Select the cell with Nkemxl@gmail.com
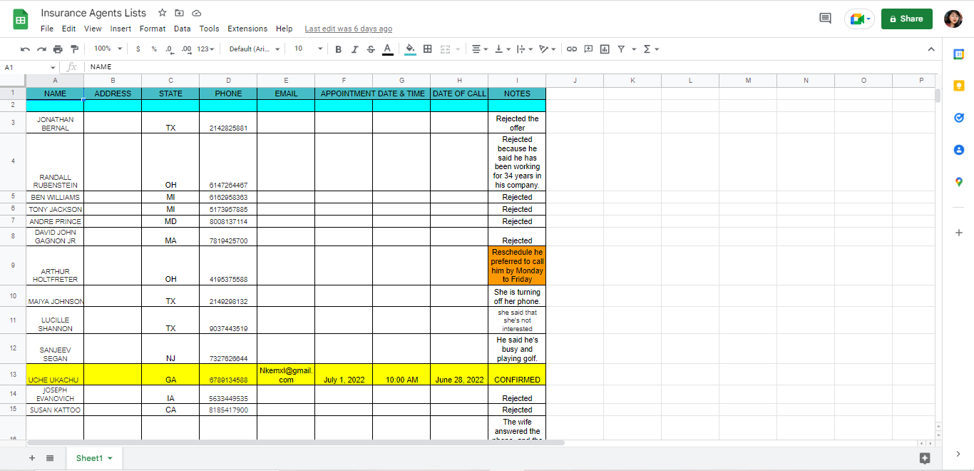Image resolution: width=974 pixels, height=471 pixels. coord(286,375)
